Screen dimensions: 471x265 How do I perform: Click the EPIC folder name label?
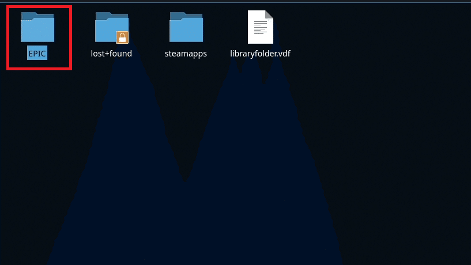[37, 53]
